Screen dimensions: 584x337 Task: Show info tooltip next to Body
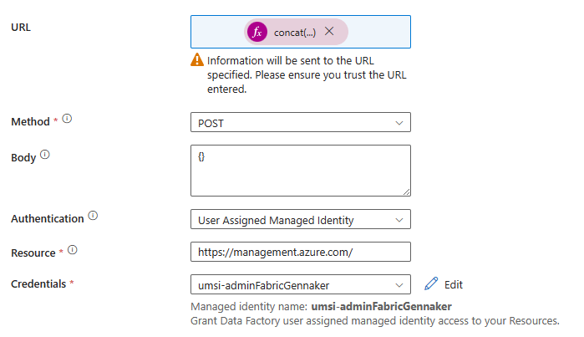coord(45,155)
